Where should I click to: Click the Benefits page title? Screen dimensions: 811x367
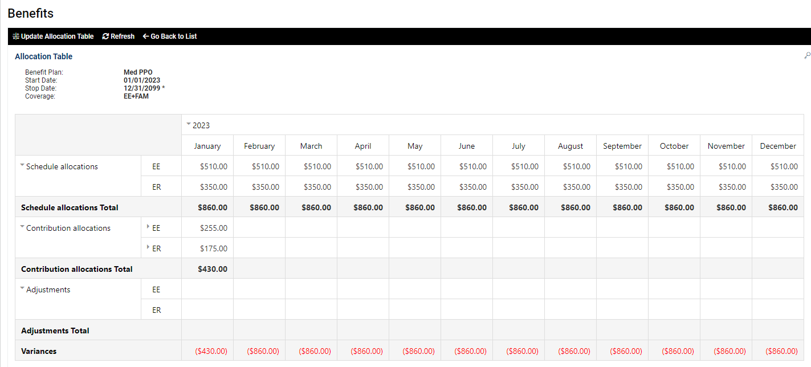click(x=31, y=13)
